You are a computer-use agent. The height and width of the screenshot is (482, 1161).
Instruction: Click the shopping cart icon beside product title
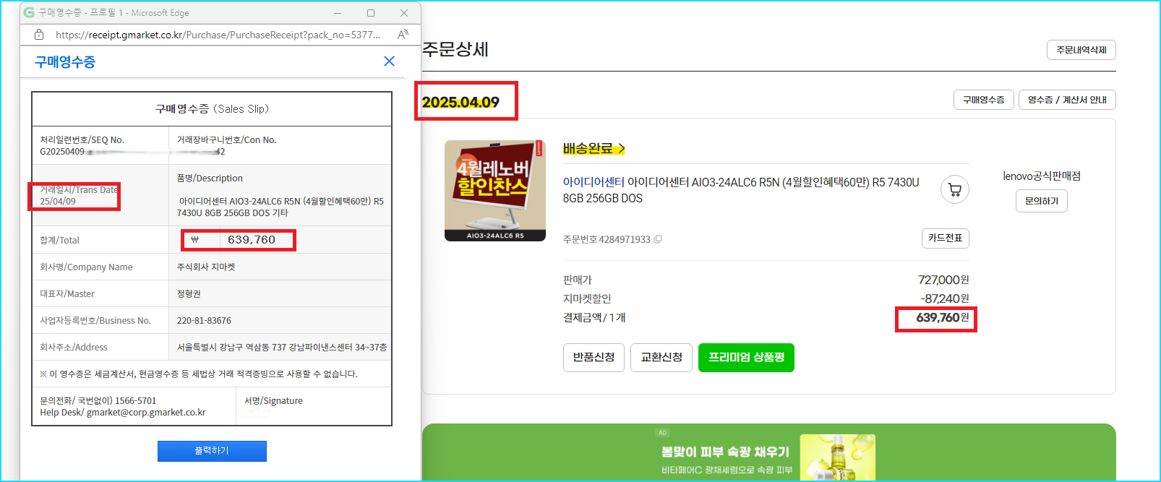click(x=954, y=189)
